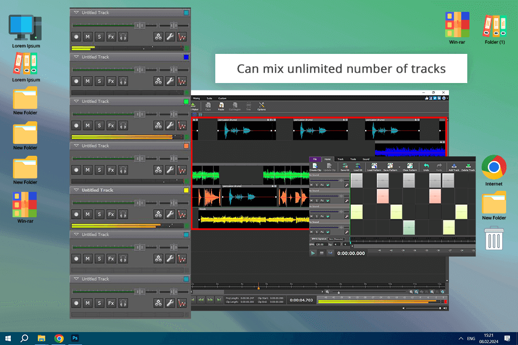Click main window zoom slider handle
The image size is (518, 345).
[x=339, y=292]
